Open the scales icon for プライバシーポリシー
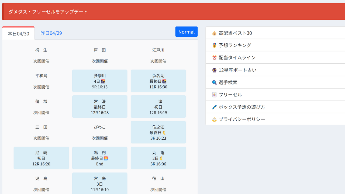 pos(214,119)
